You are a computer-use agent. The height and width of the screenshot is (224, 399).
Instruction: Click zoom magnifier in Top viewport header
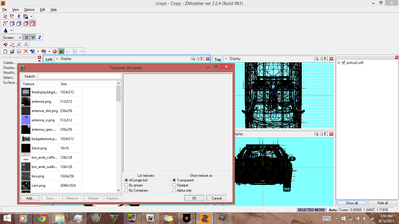tap(316, 59)
